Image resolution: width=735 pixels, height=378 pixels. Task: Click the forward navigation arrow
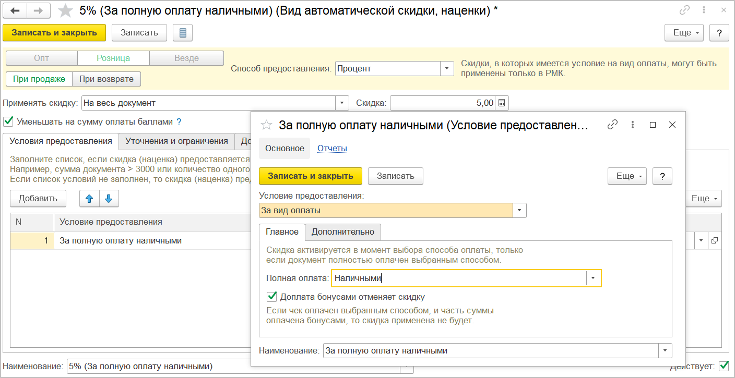[38, 10]
